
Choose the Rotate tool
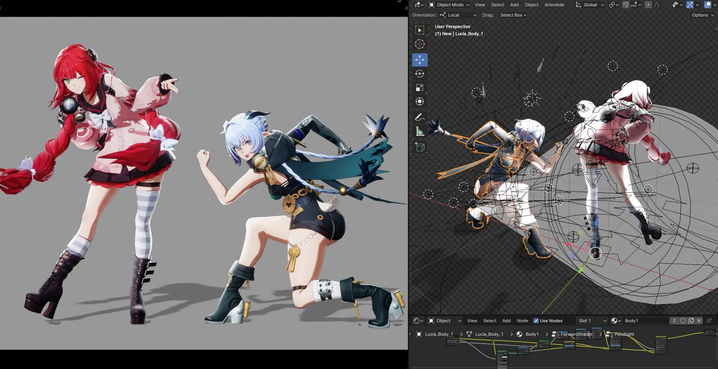[x=419, y=74]
